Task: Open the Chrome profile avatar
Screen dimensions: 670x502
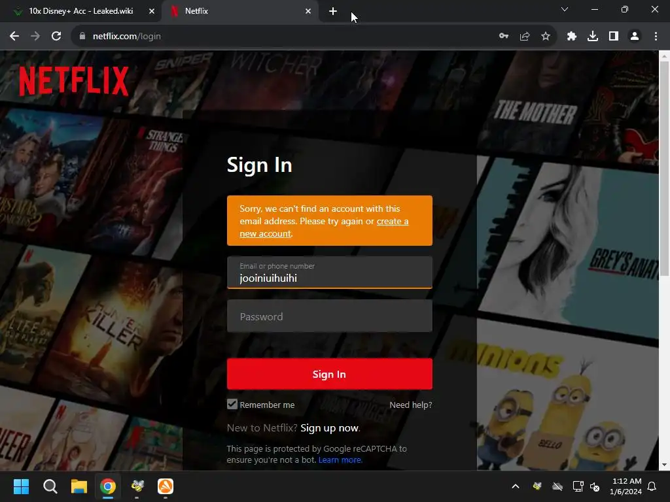Action: [x=635, y=37]
